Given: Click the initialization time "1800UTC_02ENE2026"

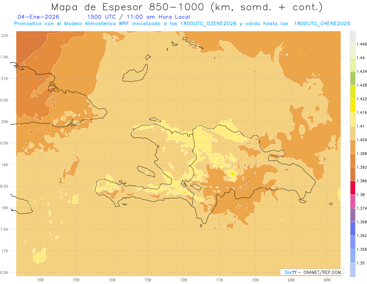Looking at the screenshot, I should point(209,24).
